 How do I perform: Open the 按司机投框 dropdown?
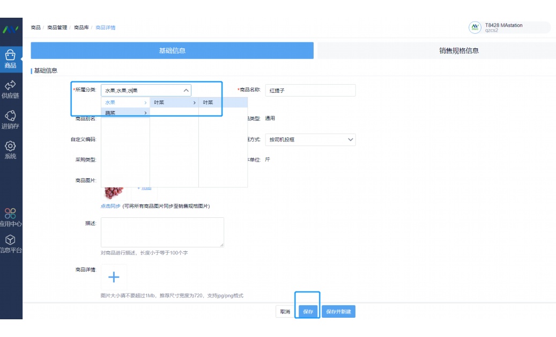click(x=310, y=140)
